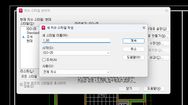Select 현대 style in the list
The height and width of the screenshot is (105, 188).
tap(29, 41)
